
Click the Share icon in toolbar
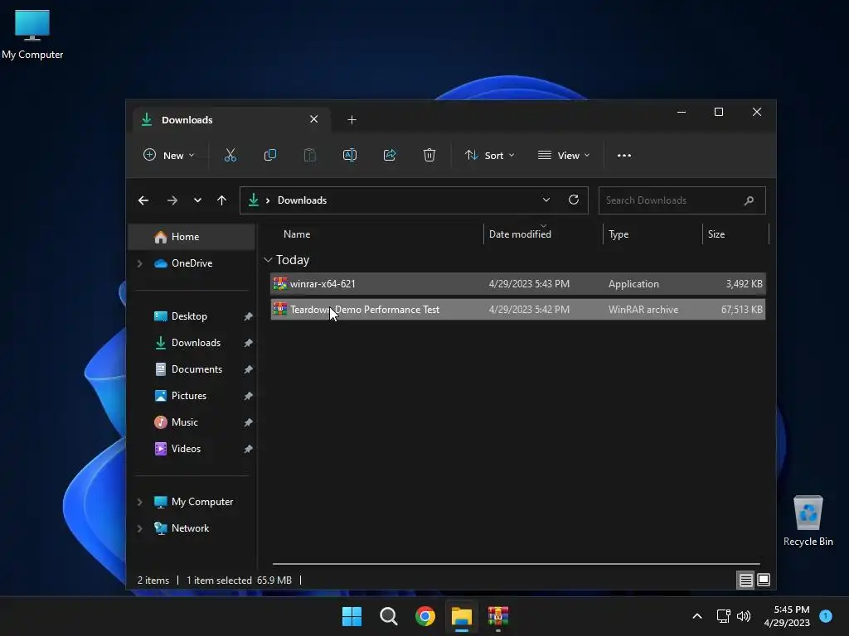[x=390, y=155]
